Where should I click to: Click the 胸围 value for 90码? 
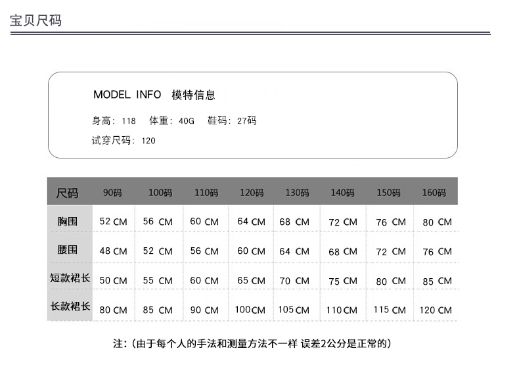114,222
